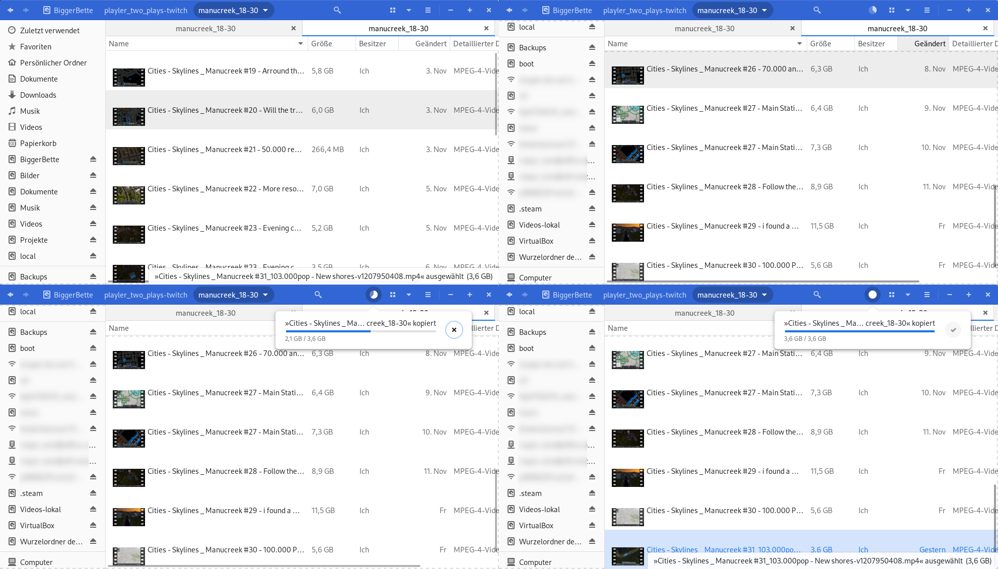
Task: Select the highlighted Manucreek #31 video in the bottom-right window
Action: (801, 549)
